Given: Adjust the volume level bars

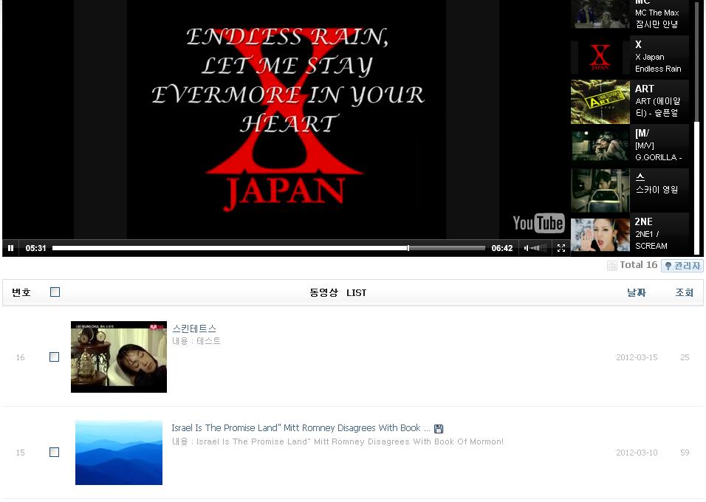Looking at the screenshot, I should [x=538, y=248].
